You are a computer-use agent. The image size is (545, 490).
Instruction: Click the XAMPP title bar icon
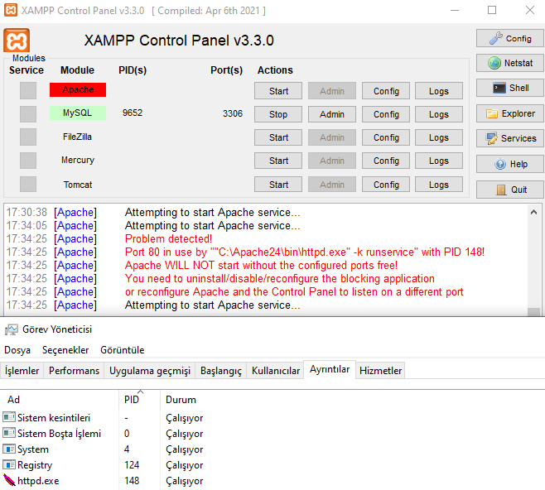pyautogui.click(x=11, y=10)
